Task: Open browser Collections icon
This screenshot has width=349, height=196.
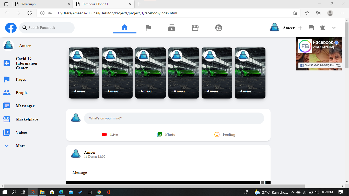Action: coord(318,13)
